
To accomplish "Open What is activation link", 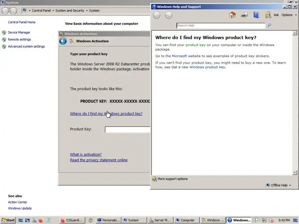I will [x=86, y=155].
